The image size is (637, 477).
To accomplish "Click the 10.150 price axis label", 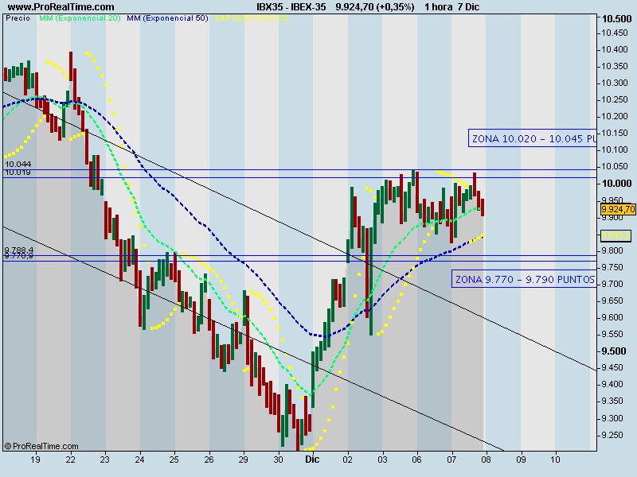I will click(615, 133).
